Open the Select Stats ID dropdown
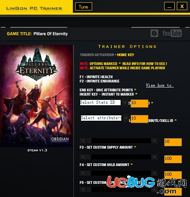Image resolution: width=190 pixels, height=197 pixels. pyautogui.click(x=124, y=103)
